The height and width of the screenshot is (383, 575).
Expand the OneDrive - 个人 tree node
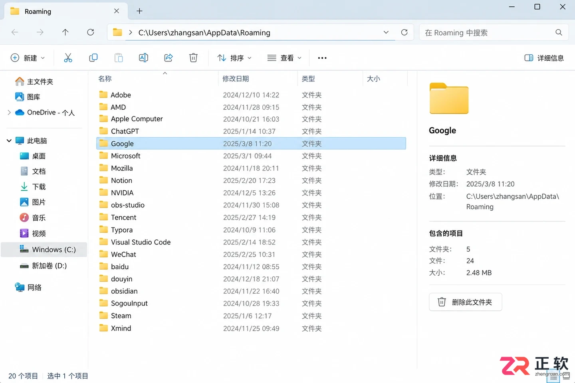9,113
